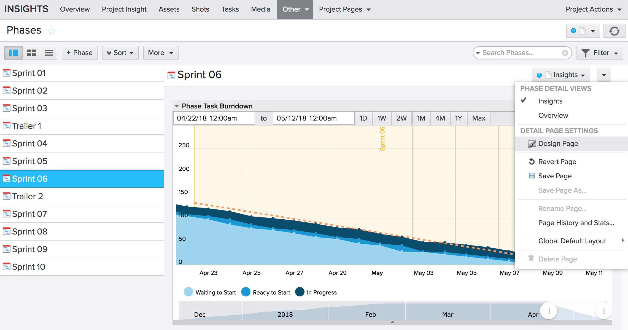The width and height of the screenshot is (628, 330).
Task: Click the Design Page pencil icon
Action: (532, 144)
